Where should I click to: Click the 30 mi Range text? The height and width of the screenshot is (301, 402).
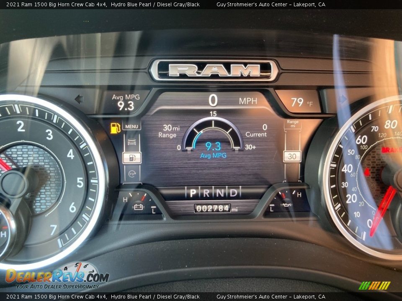(x=169, y=131)
